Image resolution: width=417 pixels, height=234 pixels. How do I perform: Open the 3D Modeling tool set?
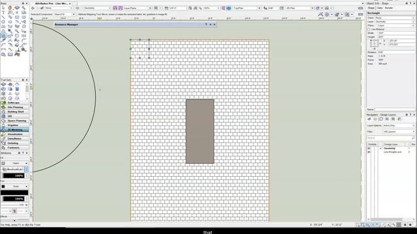(14, 130)
